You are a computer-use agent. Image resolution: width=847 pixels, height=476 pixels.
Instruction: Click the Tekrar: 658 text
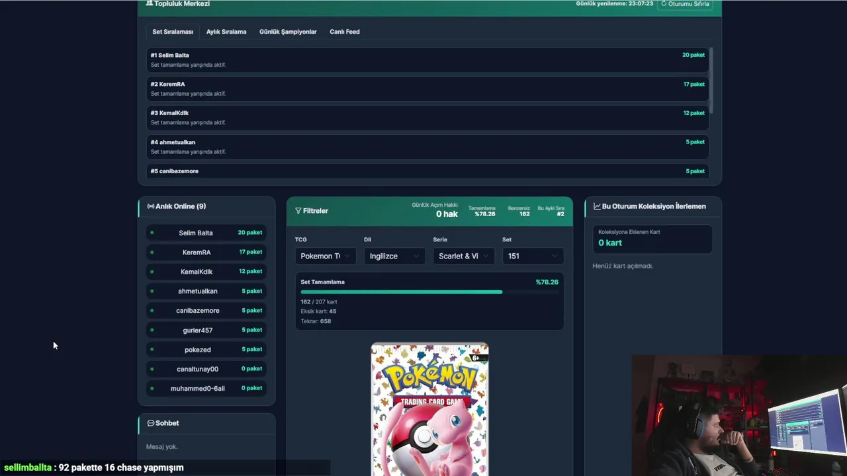[x=316, y=321]
